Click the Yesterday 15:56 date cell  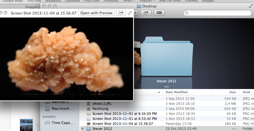coord(178,124)
